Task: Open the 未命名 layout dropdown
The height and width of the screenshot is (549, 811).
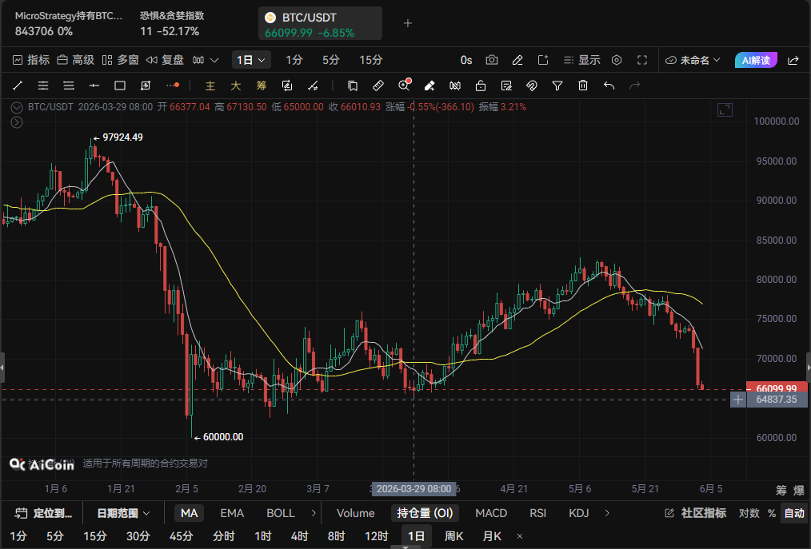Action: tap(693, 60)
